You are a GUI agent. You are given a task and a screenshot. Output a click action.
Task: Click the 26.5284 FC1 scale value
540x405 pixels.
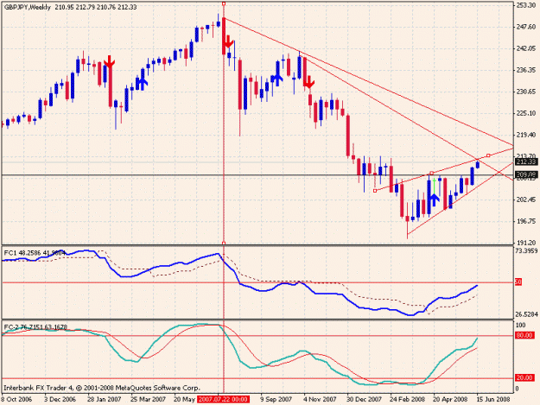(x=526, y=314)
